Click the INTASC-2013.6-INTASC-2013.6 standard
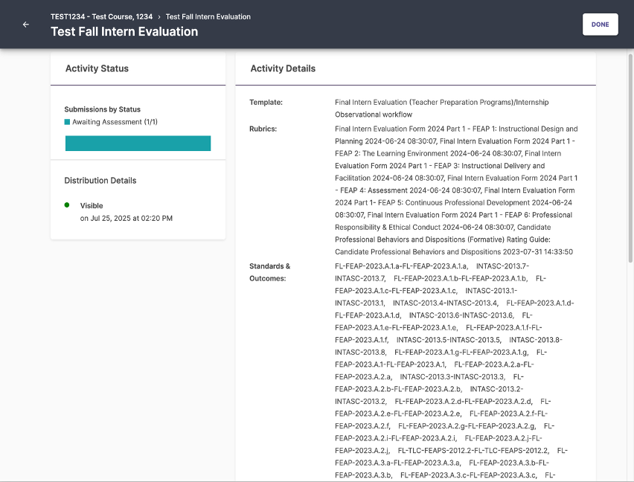 pos(462,315)
